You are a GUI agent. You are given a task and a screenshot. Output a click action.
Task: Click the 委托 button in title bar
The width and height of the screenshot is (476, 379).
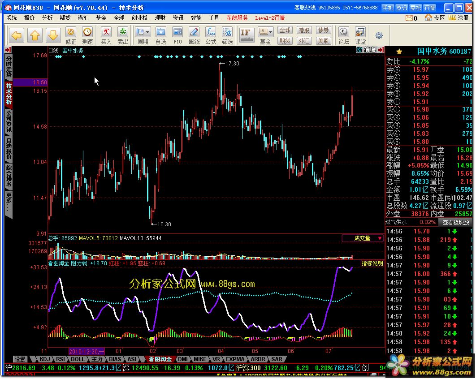coord(416,8)
